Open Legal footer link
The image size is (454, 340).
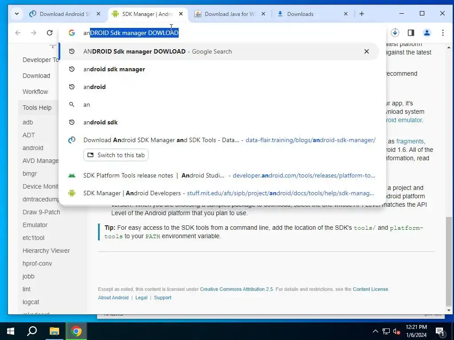(x=141, y=297)
